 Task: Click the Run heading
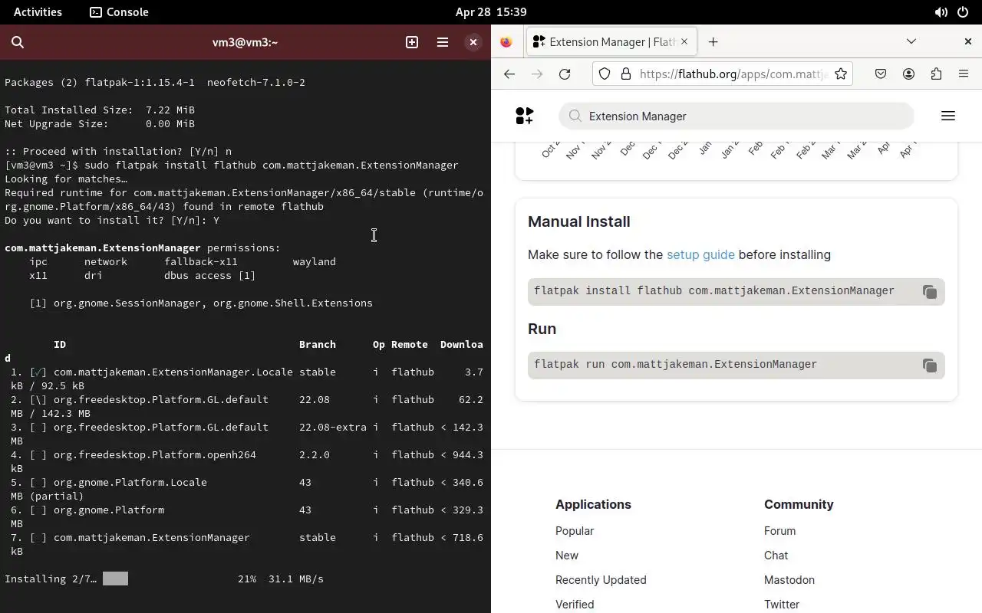(x=542, y=329)
